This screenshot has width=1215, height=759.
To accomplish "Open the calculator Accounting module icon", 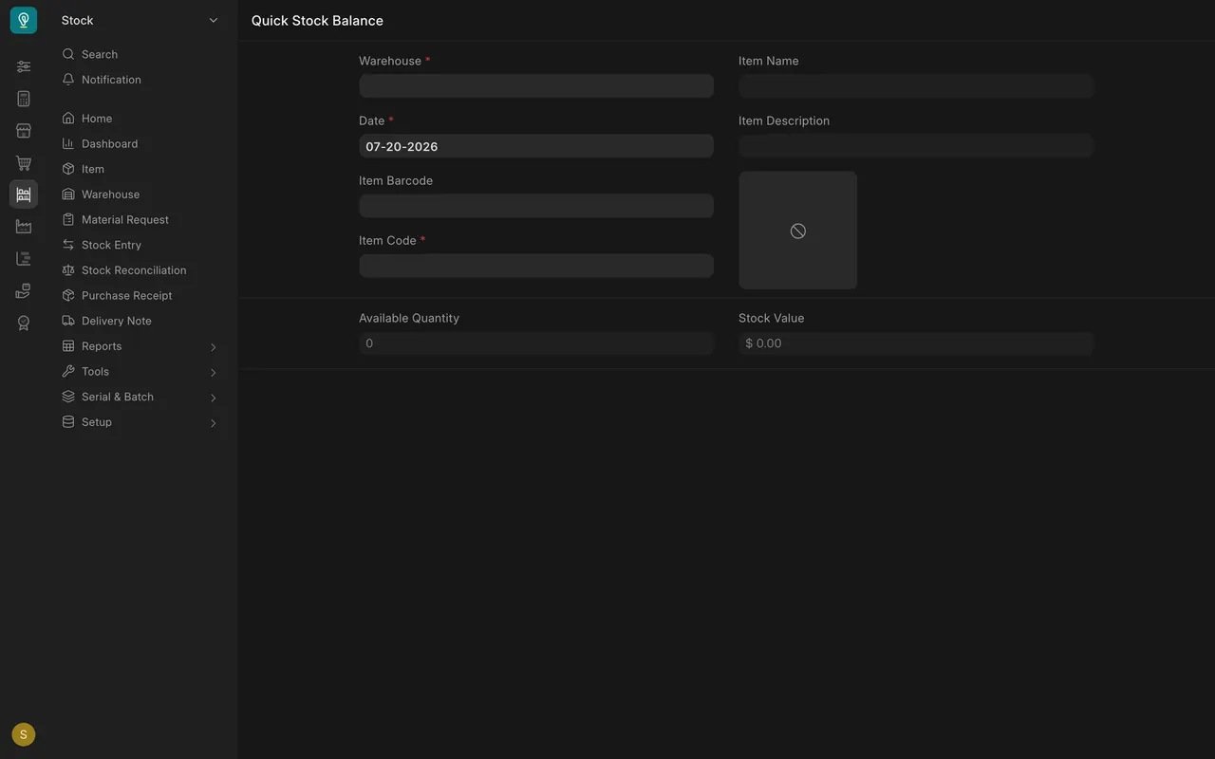I will [x=24, y=99].
